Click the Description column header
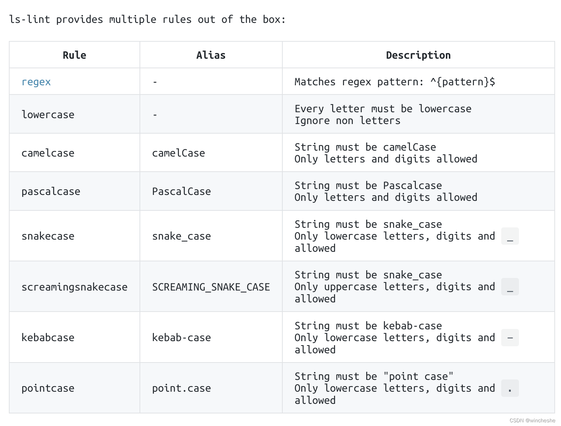Viewport: 561px width, 426px height. pyautogui.click(x=418, y=55)
